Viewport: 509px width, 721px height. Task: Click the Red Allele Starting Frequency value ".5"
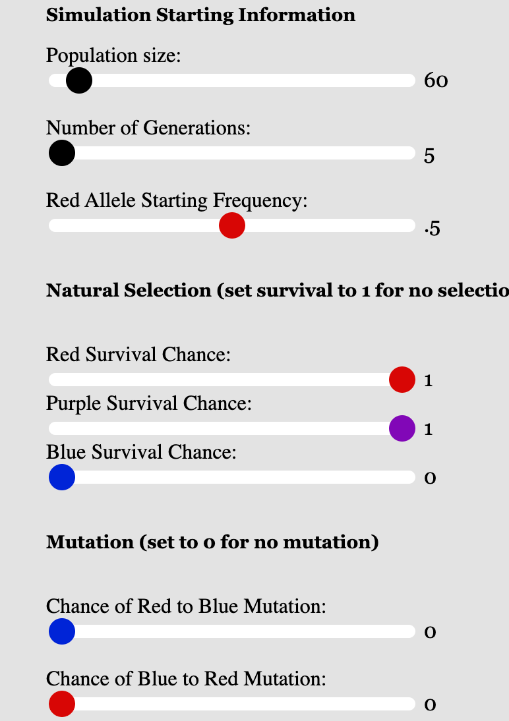433,229
